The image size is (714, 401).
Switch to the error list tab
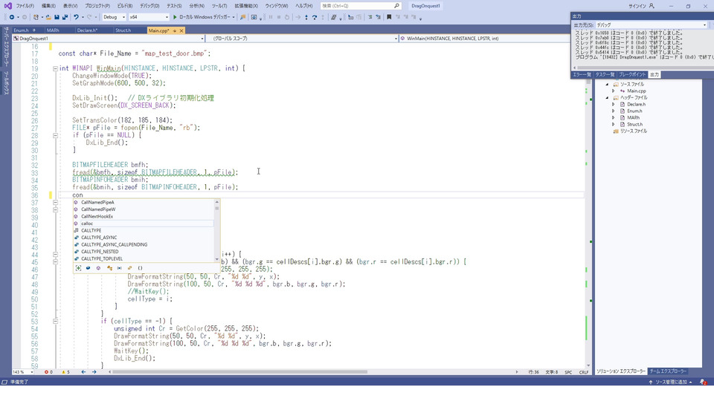coord(582,74)
